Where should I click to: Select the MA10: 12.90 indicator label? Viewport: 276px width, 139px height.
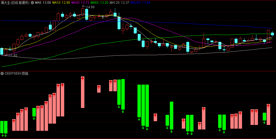[61, 3]
